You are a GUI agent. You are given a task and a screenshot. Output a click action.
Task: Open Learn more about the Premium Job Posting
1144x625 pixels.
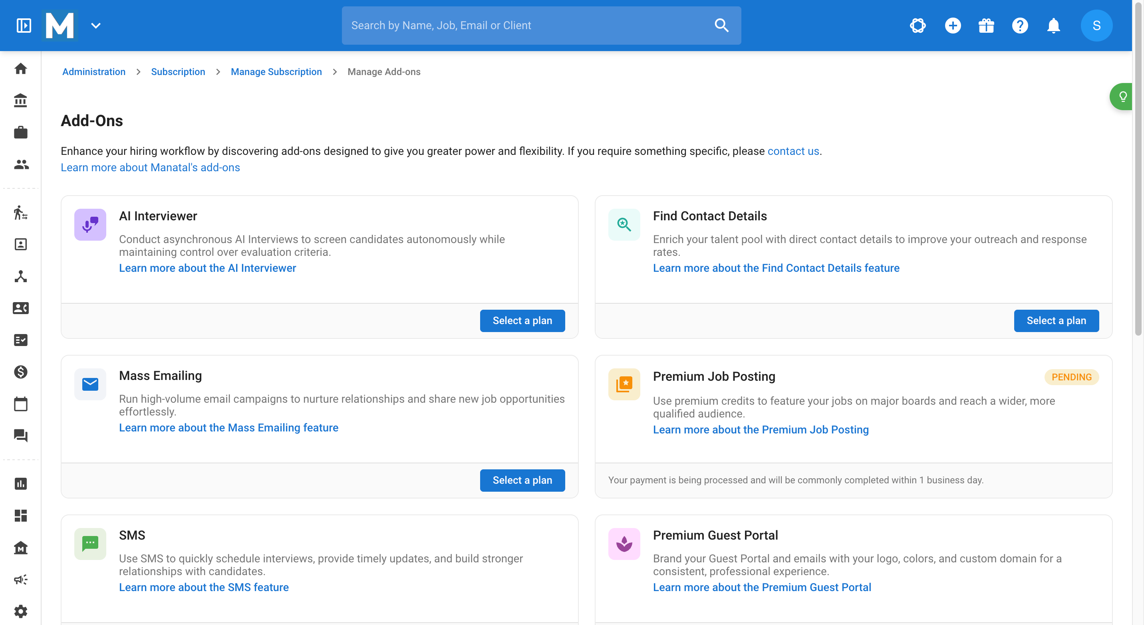click(x=761, y=430)
